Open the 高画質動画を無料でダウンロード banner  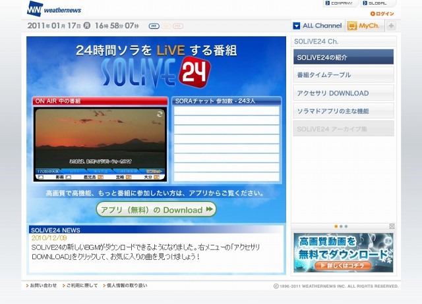pyautogui.click(x=344, y=253)
